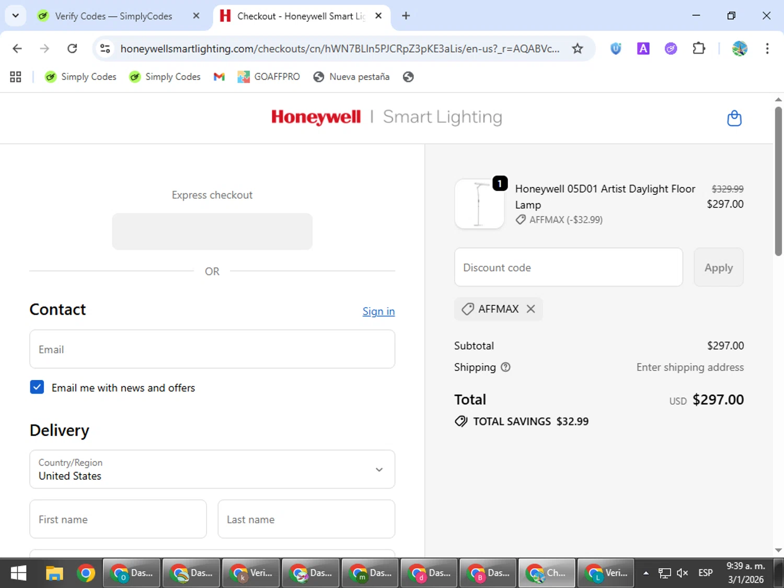Remove the AFFMAX discount code

(x=531, y=309)
